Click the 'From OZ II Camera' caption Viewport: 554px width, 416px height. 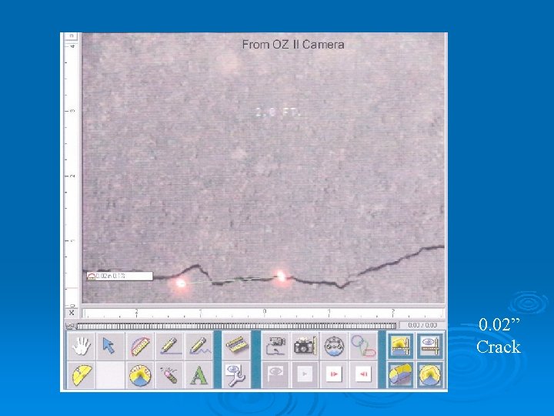[x=293, y=45]
